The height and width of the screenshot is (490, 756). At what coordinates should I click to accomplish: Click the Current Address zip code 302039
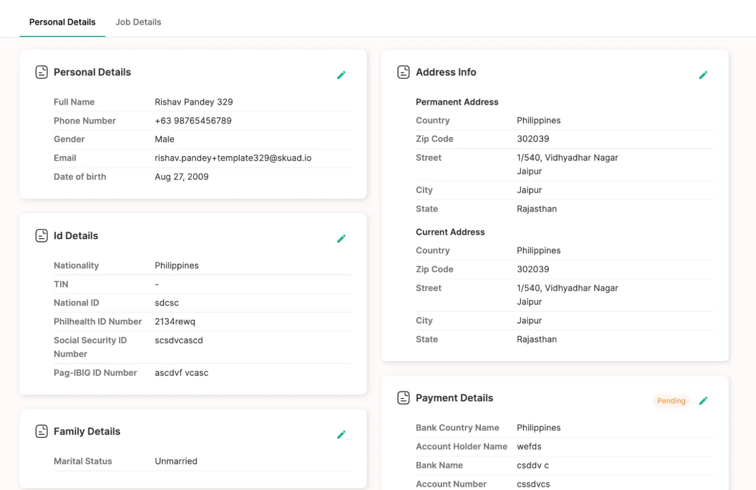pyautogui.click(x=533, y=270)
